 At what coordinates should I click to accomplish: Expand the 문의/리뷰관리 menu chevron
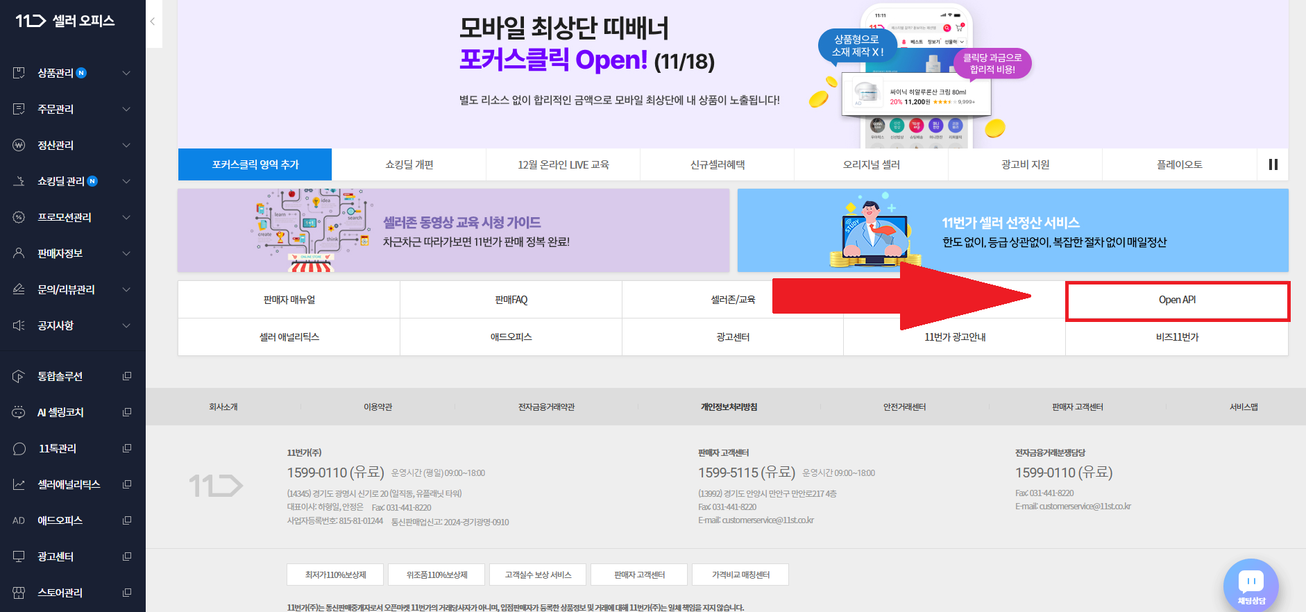point(126,289)
